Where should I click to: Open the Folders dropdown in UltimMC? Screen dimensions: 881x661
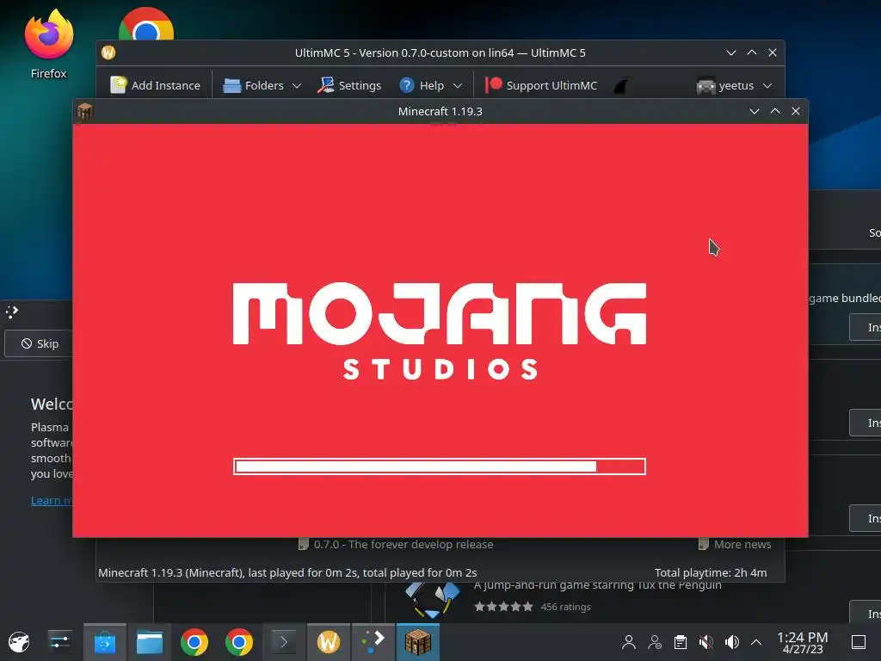click(262, 85)
